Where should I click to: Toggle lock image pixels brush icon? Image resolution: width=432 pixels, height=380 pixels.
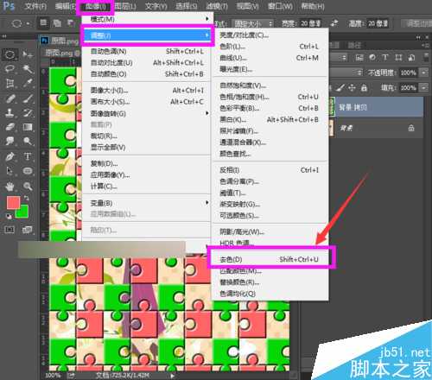click(340, 87)
